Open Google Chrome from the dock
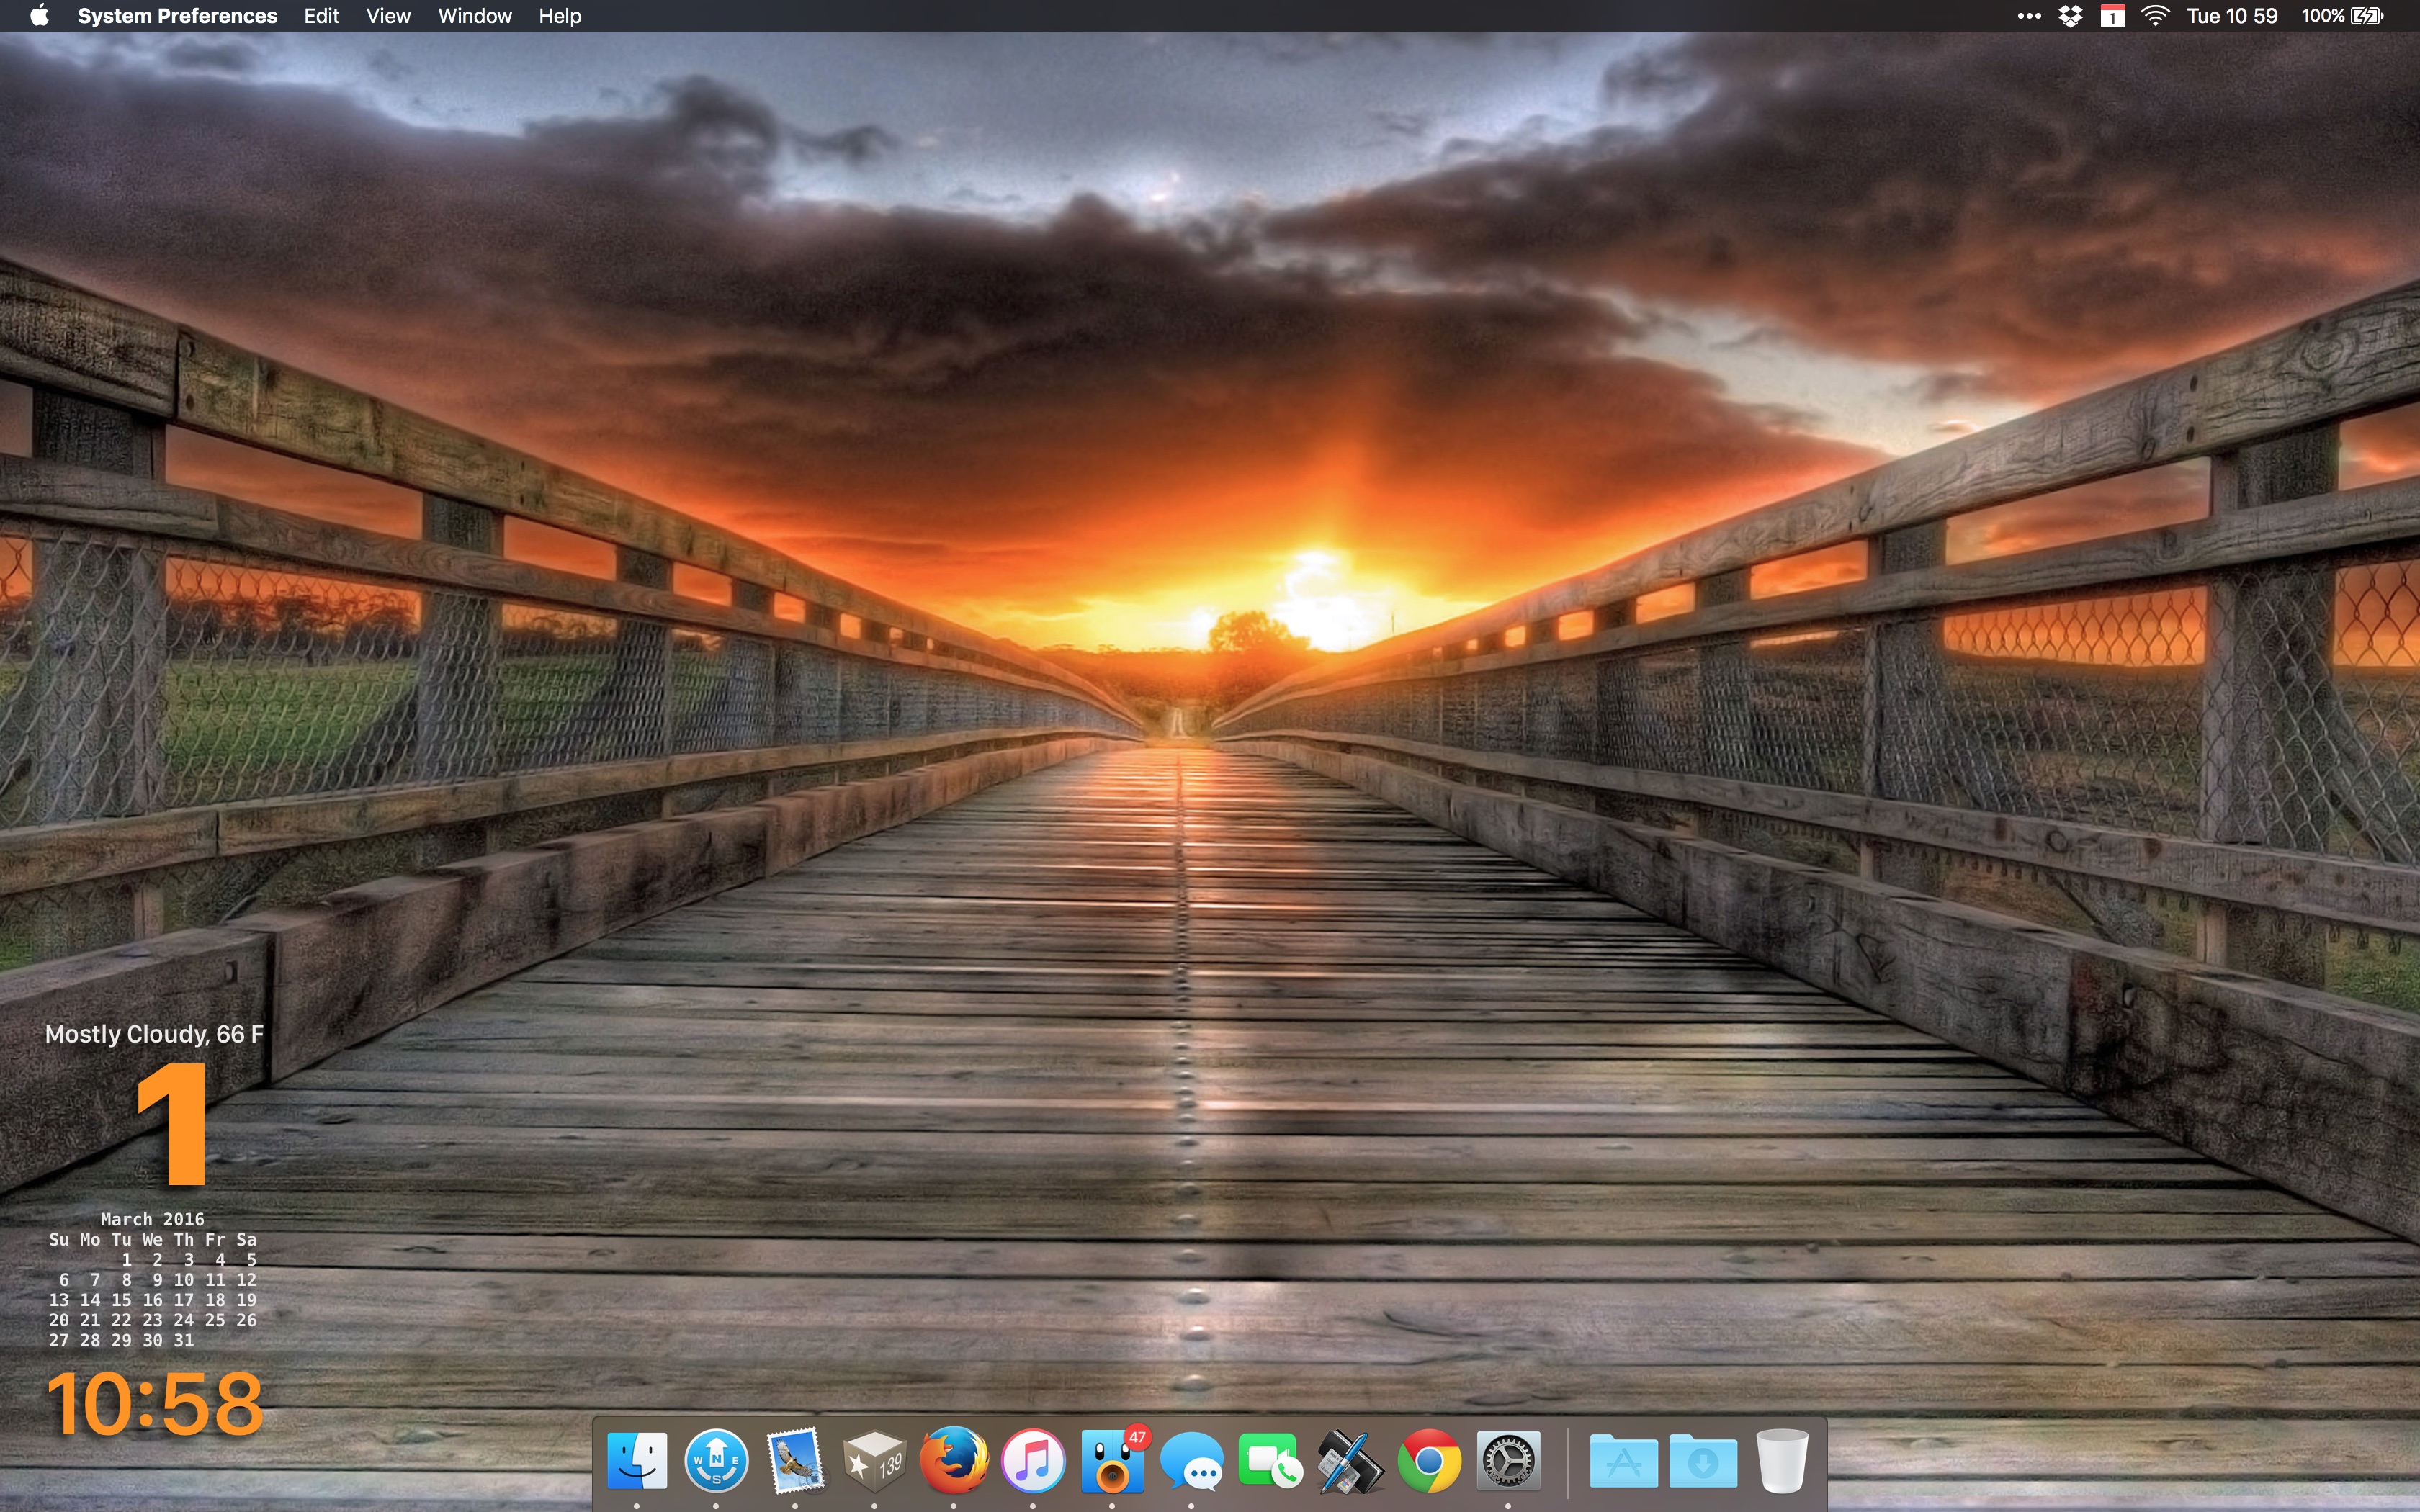This screenshot has height=1512, width=2420. click(x=1429, y=1461)
